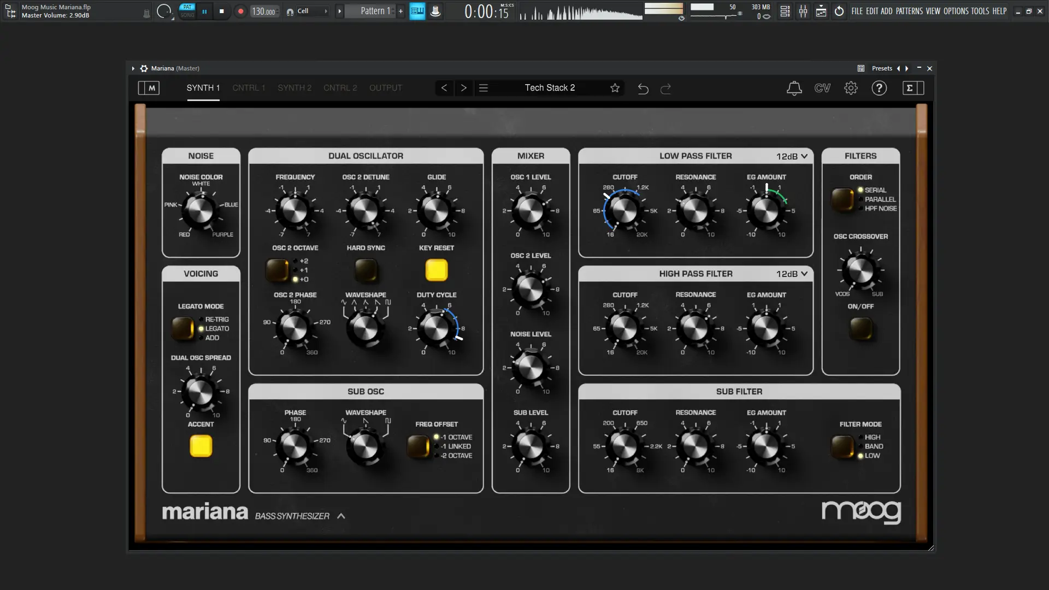Load the next preset with the right arrow
The image size is (1049, 590).
(x=463, y=88)
